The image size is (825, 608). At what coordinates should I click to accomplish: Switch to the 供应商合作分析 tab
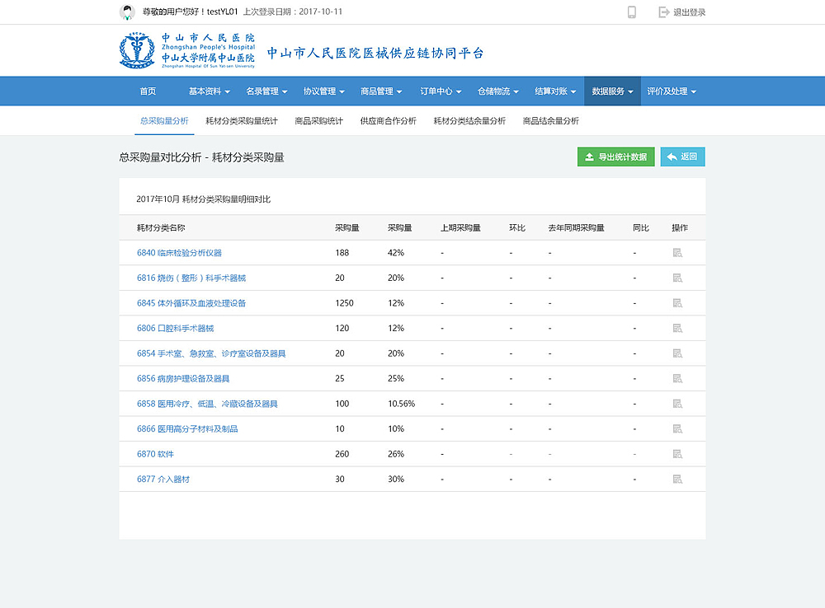click(x=388, y=120)
